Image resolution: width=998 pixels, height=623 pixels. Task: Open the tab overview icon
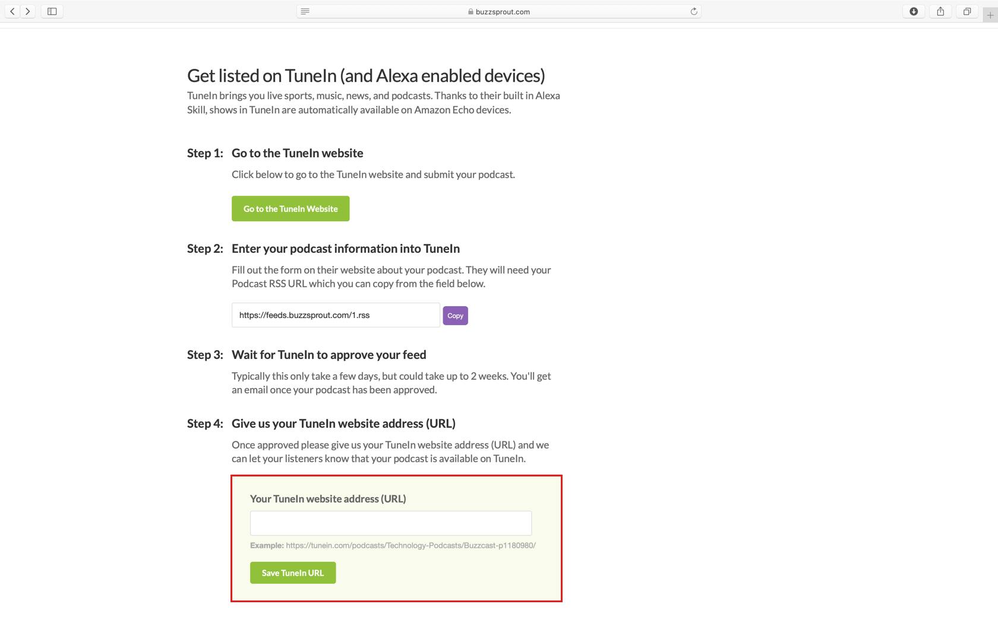click(967, 11)
